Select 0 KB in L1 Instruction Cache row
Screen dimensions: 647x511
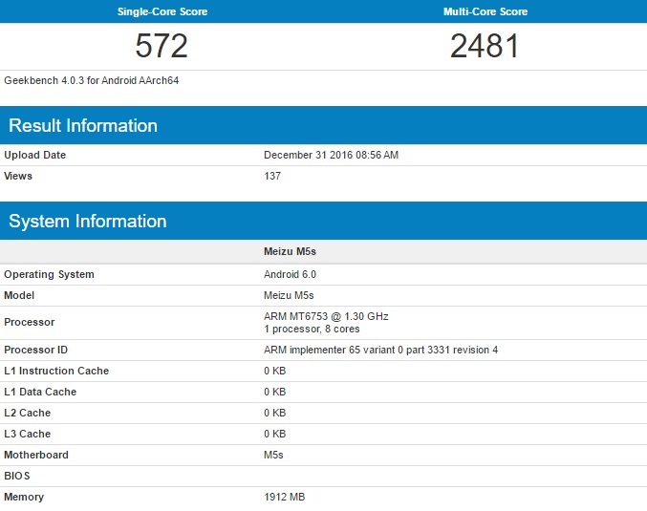pos(275,372)
